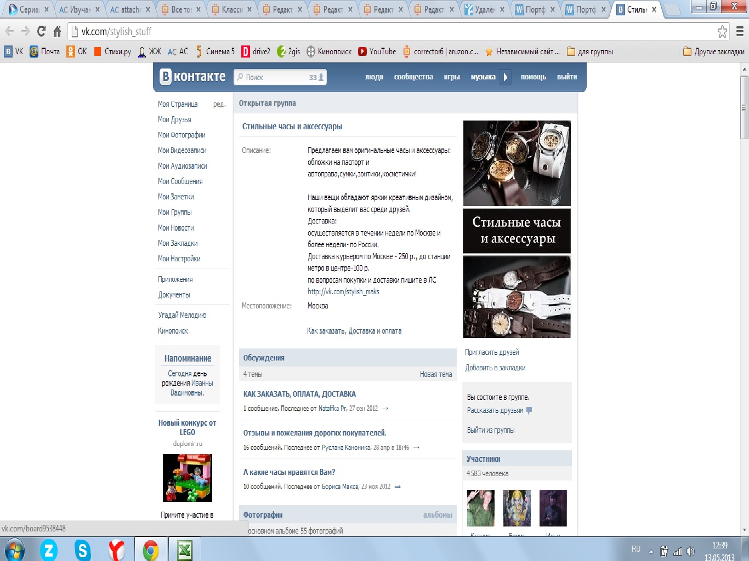Open the drive2 bookmark
Screen dimensions: 749x561
(256, 51)
